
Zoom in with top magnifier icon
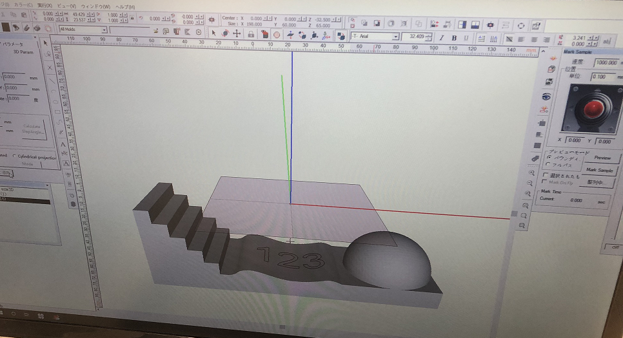(x=531, y=173)
